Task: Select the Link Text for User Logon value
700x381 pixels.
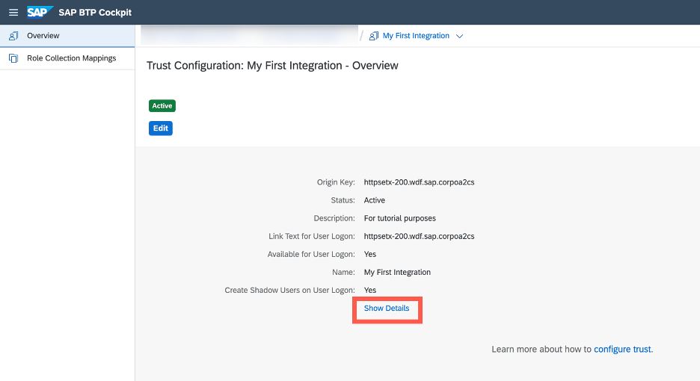Action: pyautogui.click(x=420, y=236)
